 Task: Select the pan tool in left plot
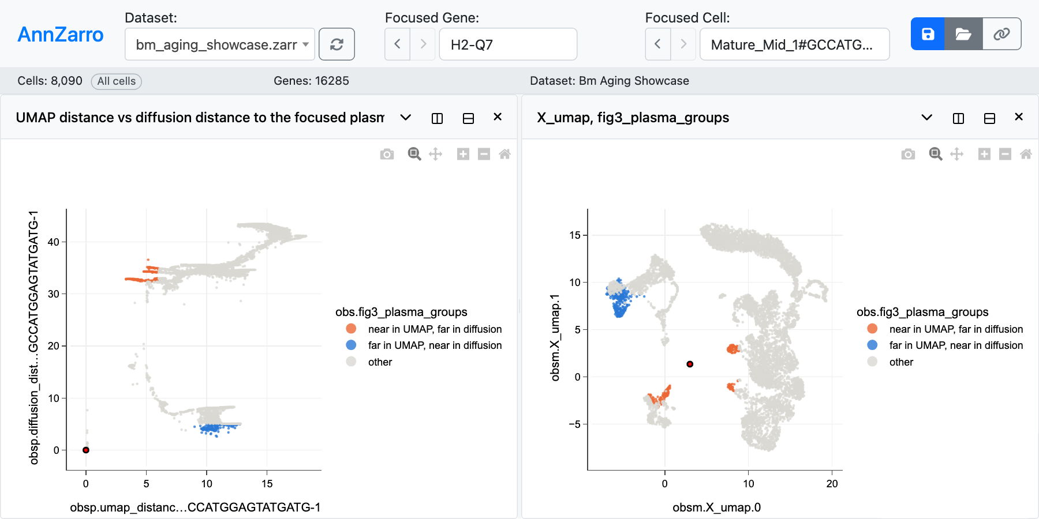[x=436, y=154]
